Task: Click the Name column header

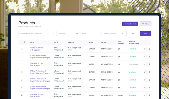Action: pyautogui.click(x=32, y=42)
